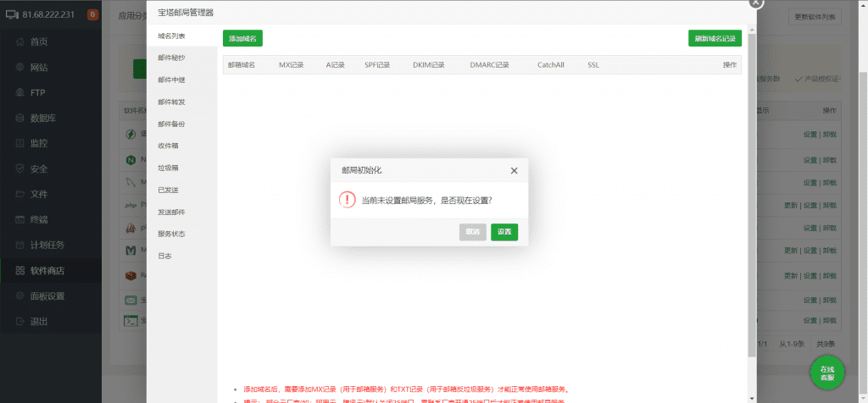Click the 计划任务 scheduled tasks icon
The height and width of the screenshot is (403, 868).
coord(19,245)
